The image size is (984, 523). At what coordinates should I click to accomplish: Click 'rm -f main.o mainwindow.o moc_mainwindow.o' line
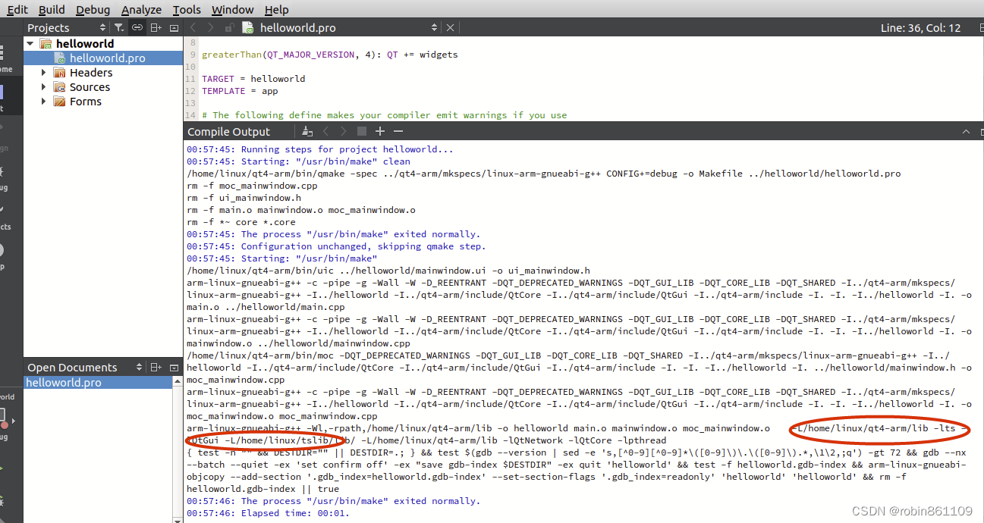[301, 210]
